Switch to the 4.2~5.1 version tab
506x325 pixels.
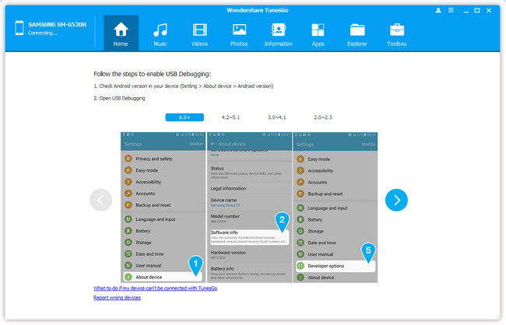tap(230, 117)
